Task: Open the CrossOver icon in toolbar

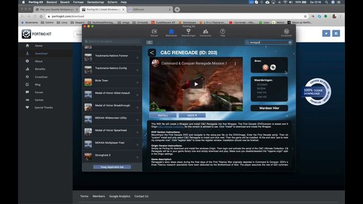Action: [286, 33]
